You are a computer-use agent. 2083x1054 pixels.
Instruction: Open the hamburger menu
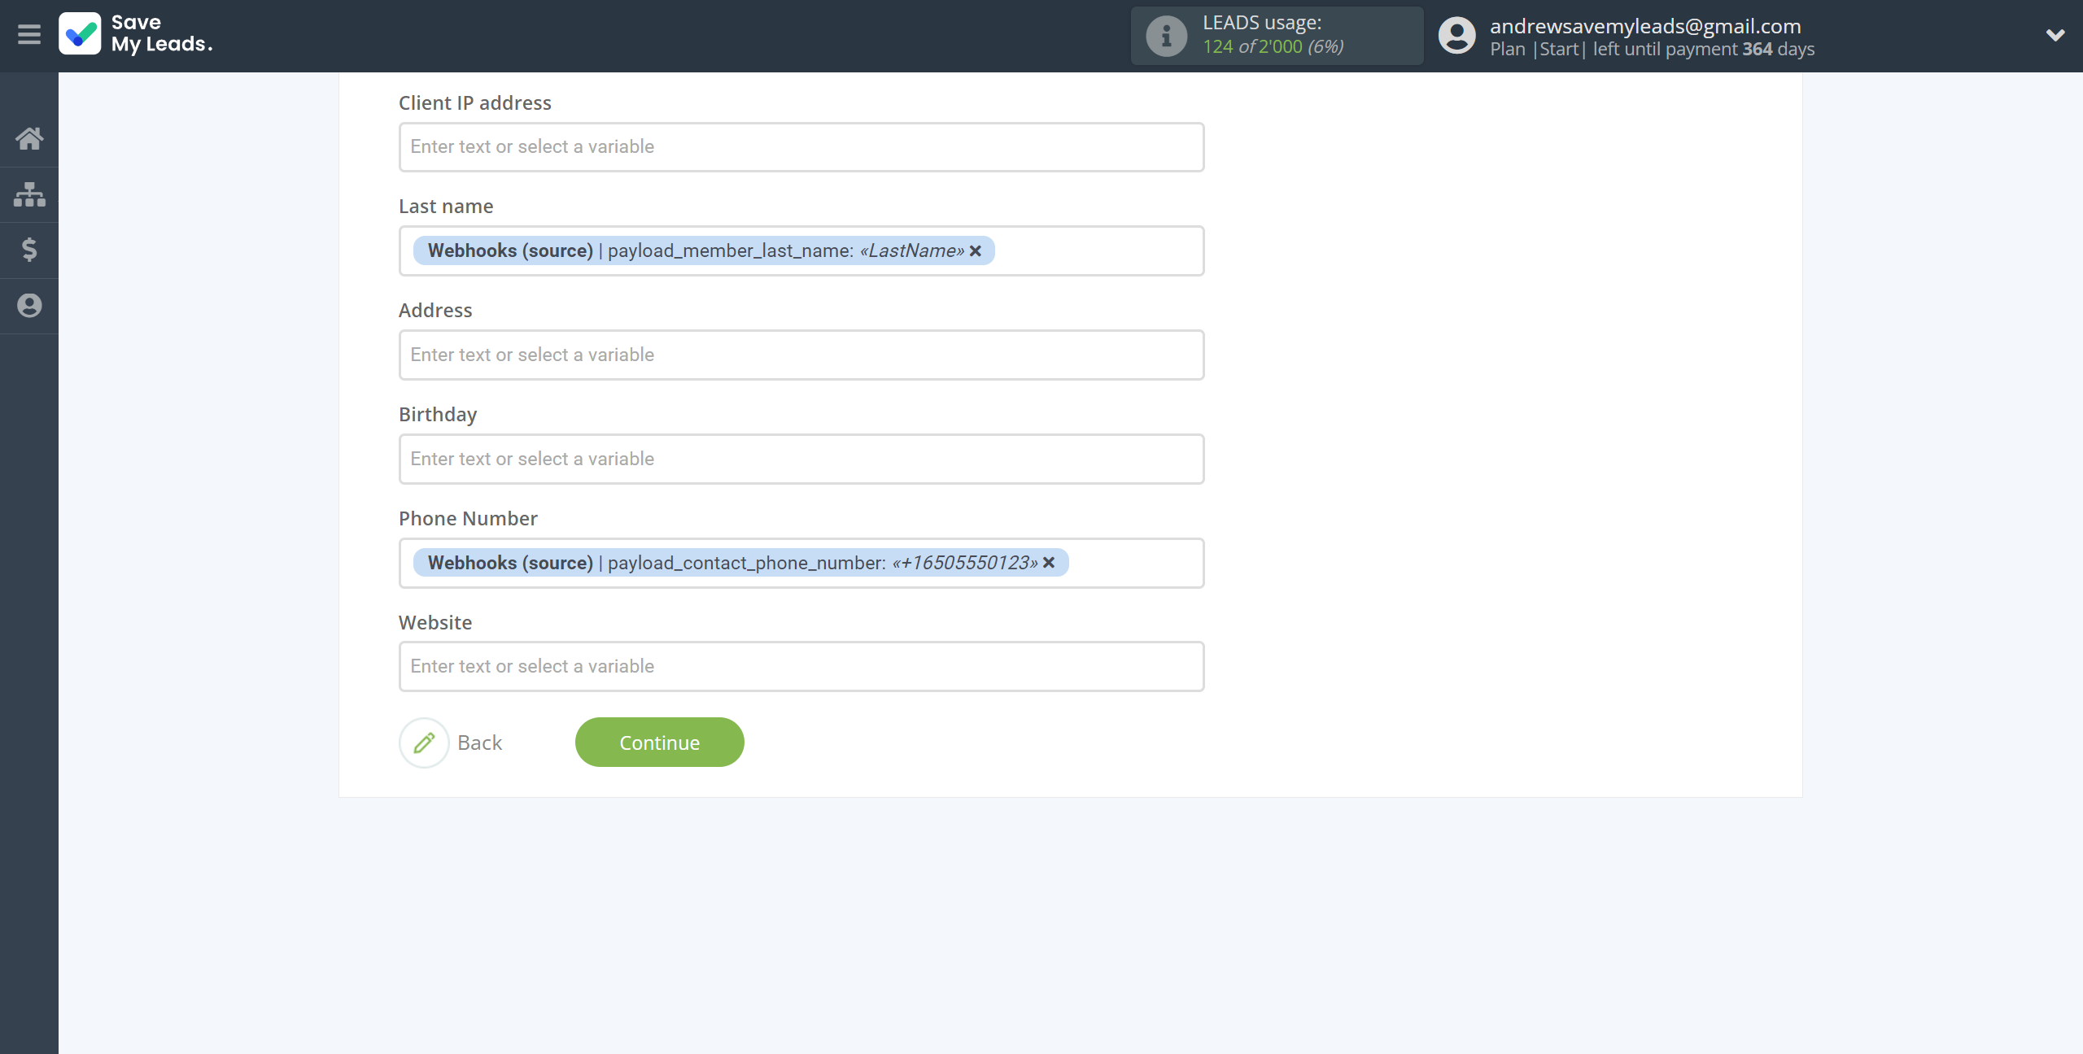29,34
